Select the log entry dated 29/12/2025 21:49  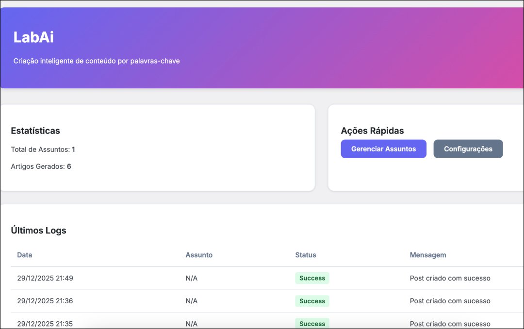pos(45,278)
